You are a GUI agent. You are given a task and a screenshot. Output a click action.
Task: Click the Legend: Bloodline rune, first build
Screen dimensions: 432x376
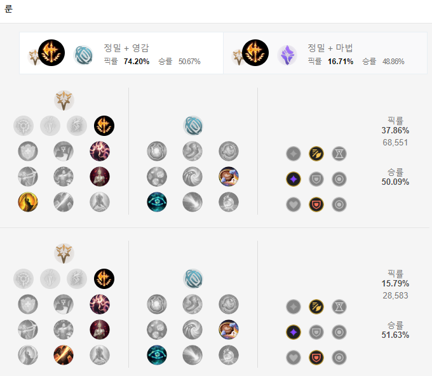pyautogui.click(x=100, y=177)
